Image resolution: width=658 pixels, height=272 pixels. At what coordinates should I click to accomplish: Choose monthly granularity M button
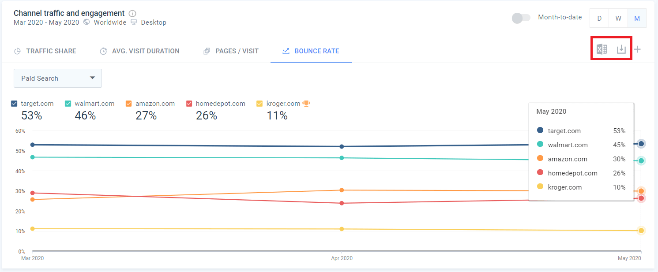click(637, 18)
